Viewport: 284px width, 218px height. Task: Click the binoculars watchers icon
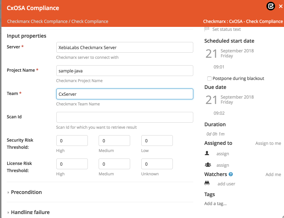point(207,183)
